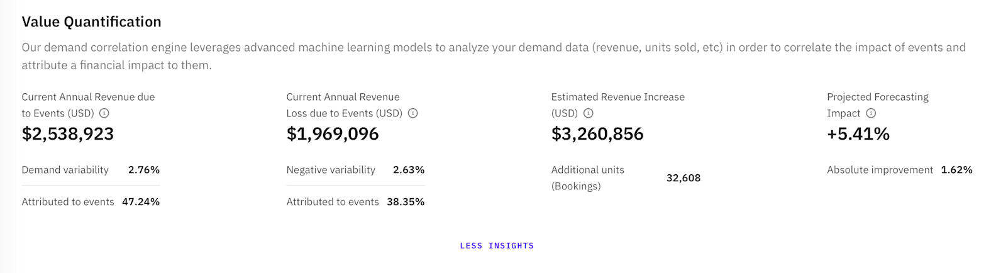Select the 2.76% demand variability value

[x=144, y=170]
